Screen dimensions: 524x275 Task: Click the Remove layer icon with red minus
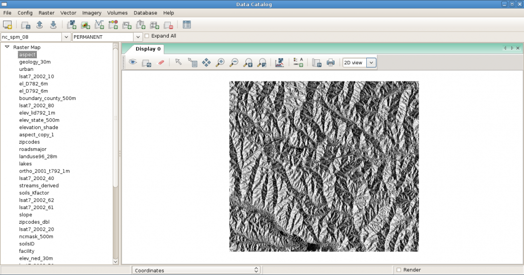pos(168,25)
